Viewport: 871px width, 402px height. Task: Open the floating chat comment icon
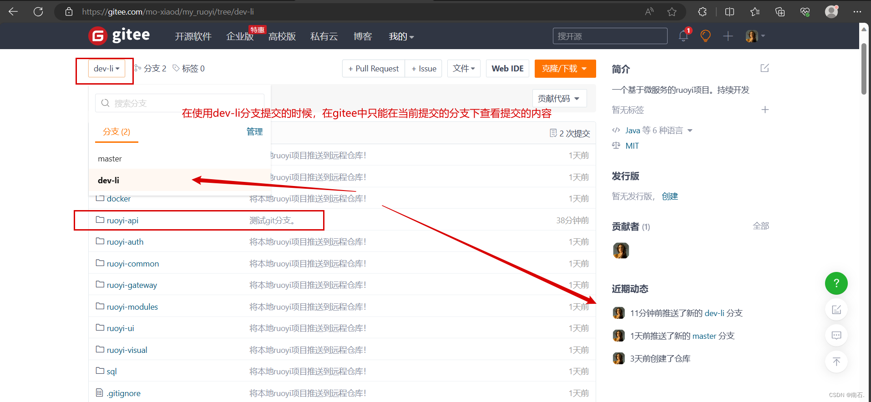coord(836,336)
